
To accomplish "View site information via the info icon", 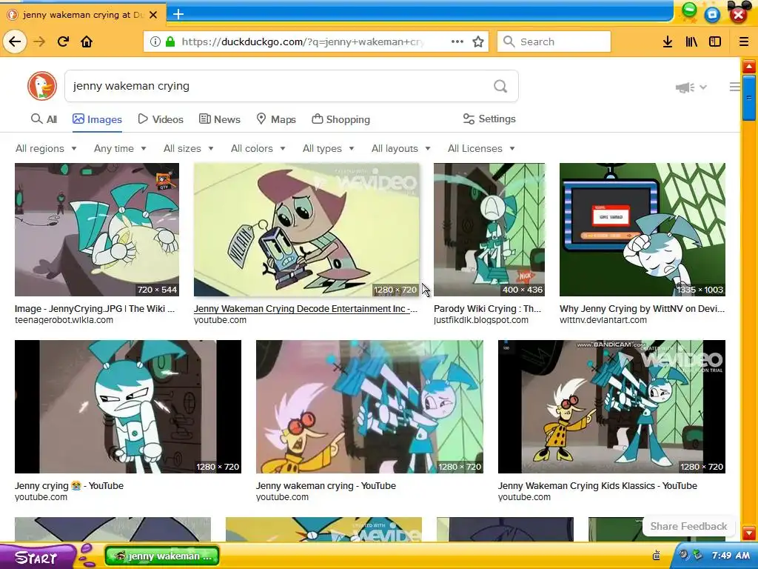I will point(155,41).
